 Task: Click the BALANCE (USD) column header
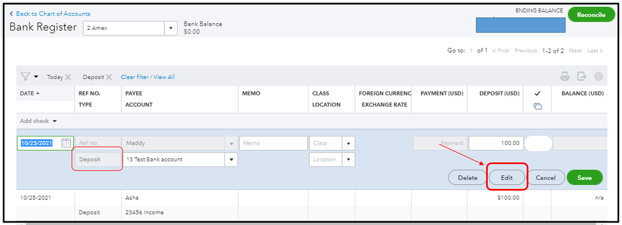[x=582, y=94]
